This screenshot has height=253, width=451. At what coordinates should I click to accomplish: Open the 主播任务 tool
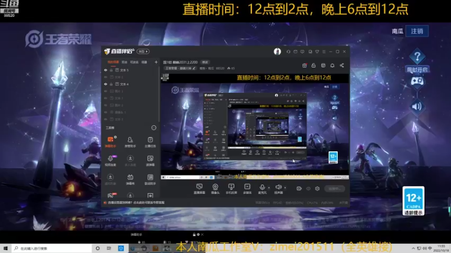coord(150,142)
